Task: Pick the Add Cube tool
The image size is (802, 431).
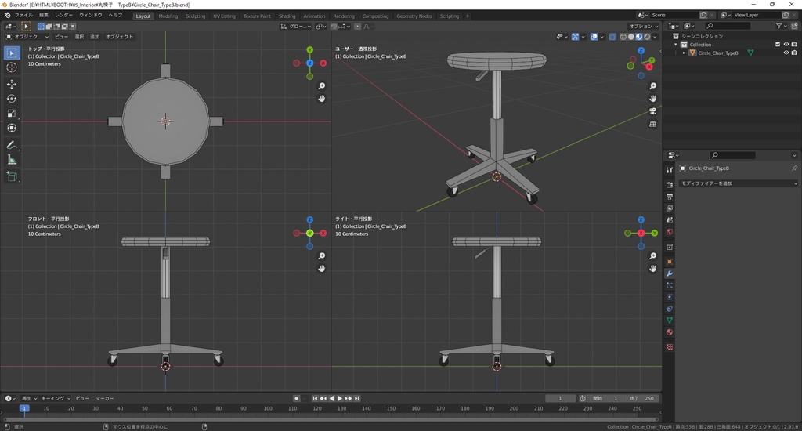Action: point(12,177)
